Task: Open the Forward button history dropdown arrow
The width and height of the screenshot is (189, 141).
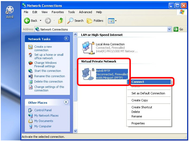Action: point(54,21)
